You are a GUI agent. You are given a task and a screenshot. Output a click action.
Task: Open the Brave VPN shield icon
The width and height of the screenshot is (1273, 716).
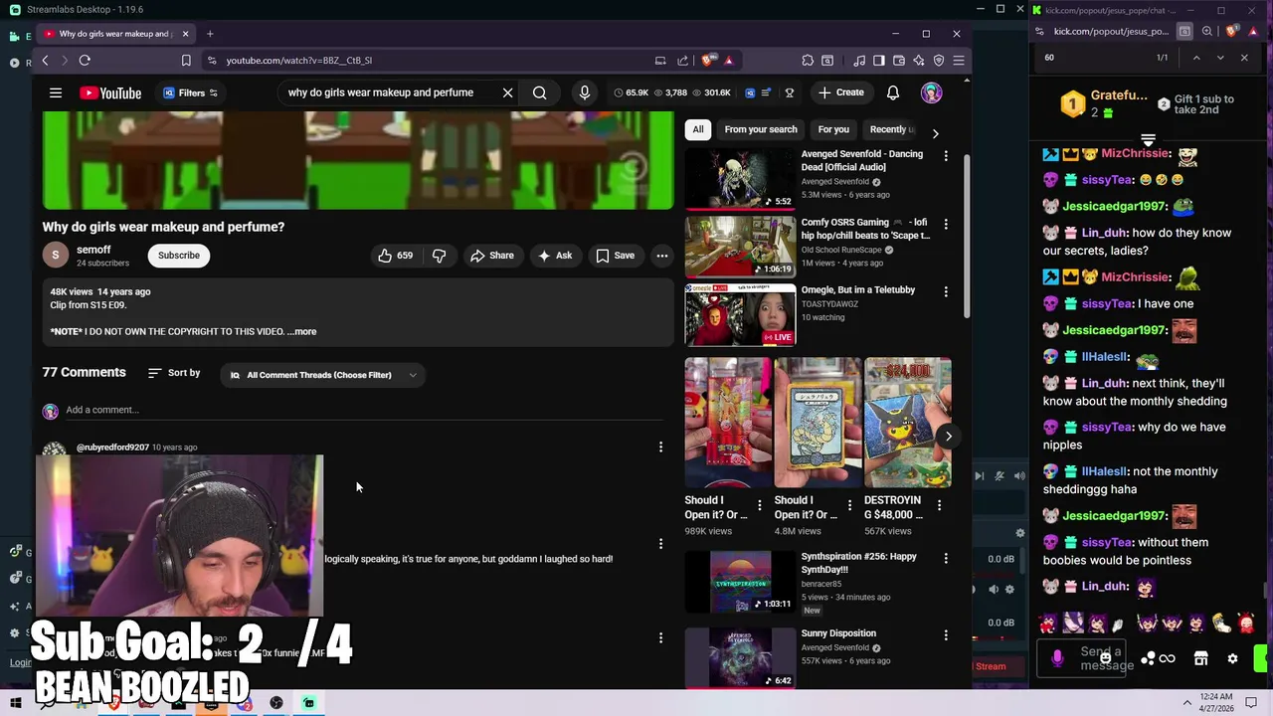point(939,61)
